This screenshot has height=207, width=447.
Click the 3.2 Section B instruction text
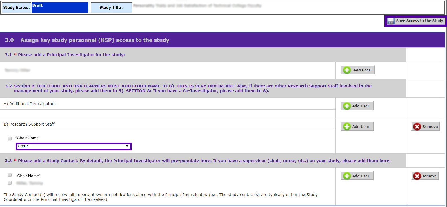point(188,88)
